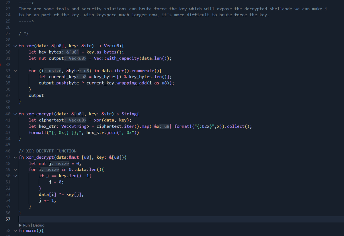The width and height of the screenshot is (344, 236).
Task: Click line number 46 in the gutter
Action: [x=8, y=151]
